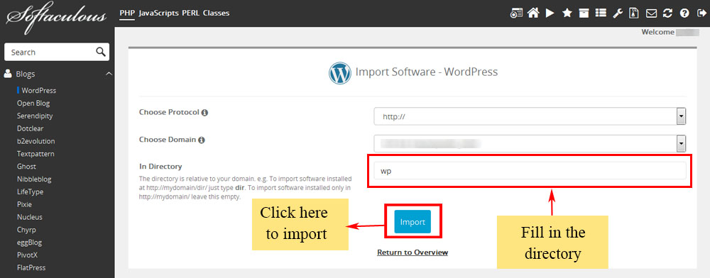Follow the Return to Overview link

click(x=413, y=252)
